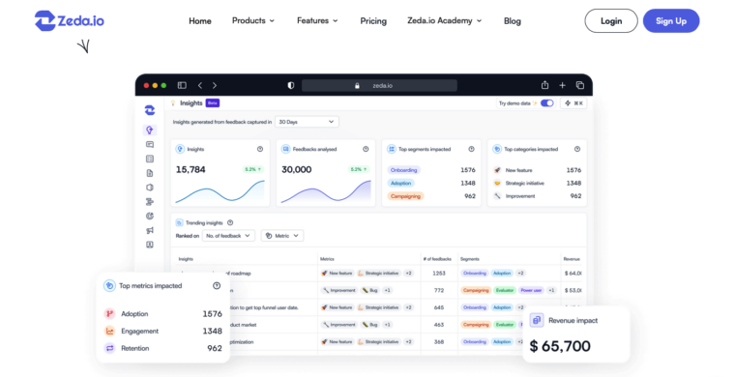Image resolution: width=735 pixels, height=377 pixels.
Task: Open the table grid sidebar icon
Action: pyautogui.click(x=150, y=159)
